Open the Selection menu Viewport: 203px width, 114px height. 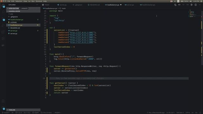[19, 1]
